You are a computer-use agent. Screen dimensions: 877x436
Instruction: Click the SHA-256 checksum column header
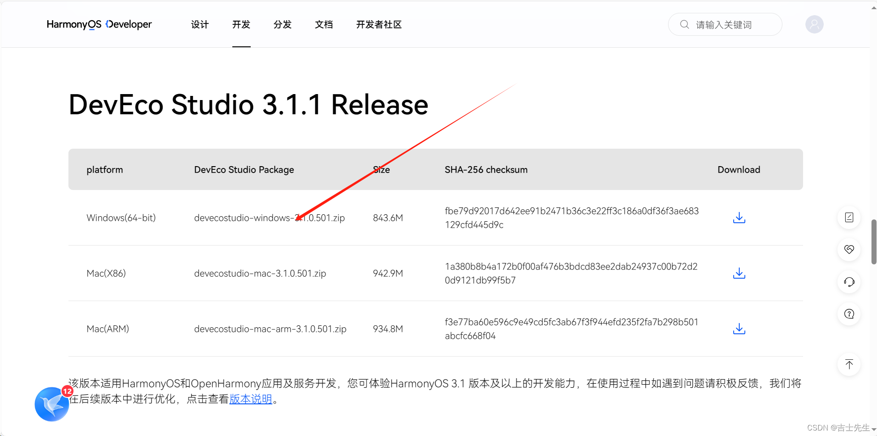tap(486, 169)
